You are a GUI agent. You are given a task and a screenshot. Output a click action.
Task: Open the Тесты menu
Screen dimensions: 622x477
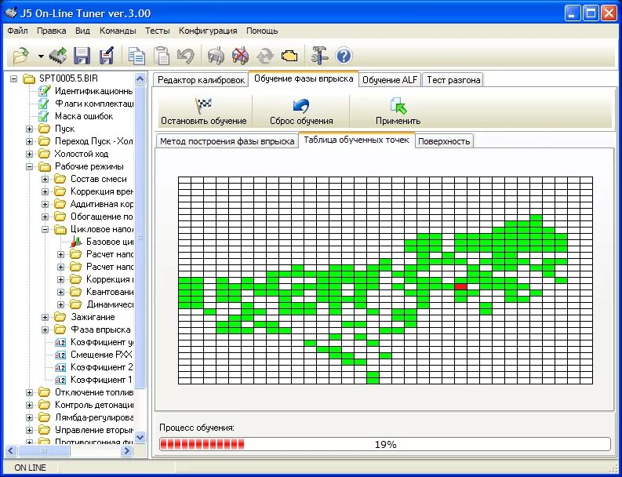158,31
